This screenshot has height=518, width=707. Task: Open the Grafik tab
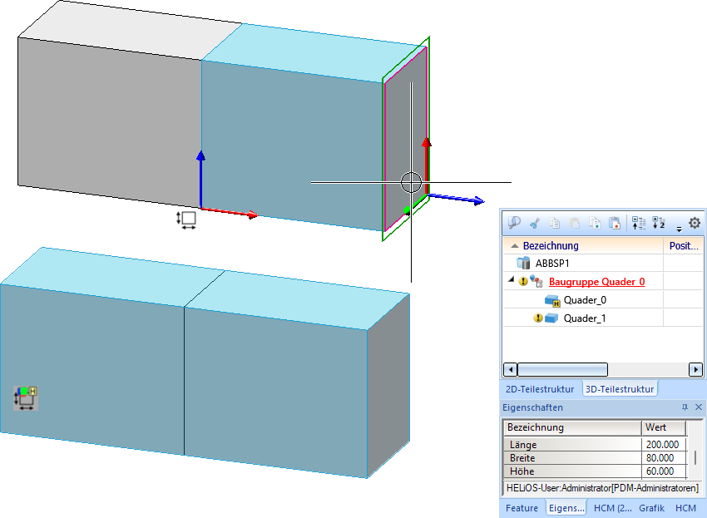click(651, 508)
